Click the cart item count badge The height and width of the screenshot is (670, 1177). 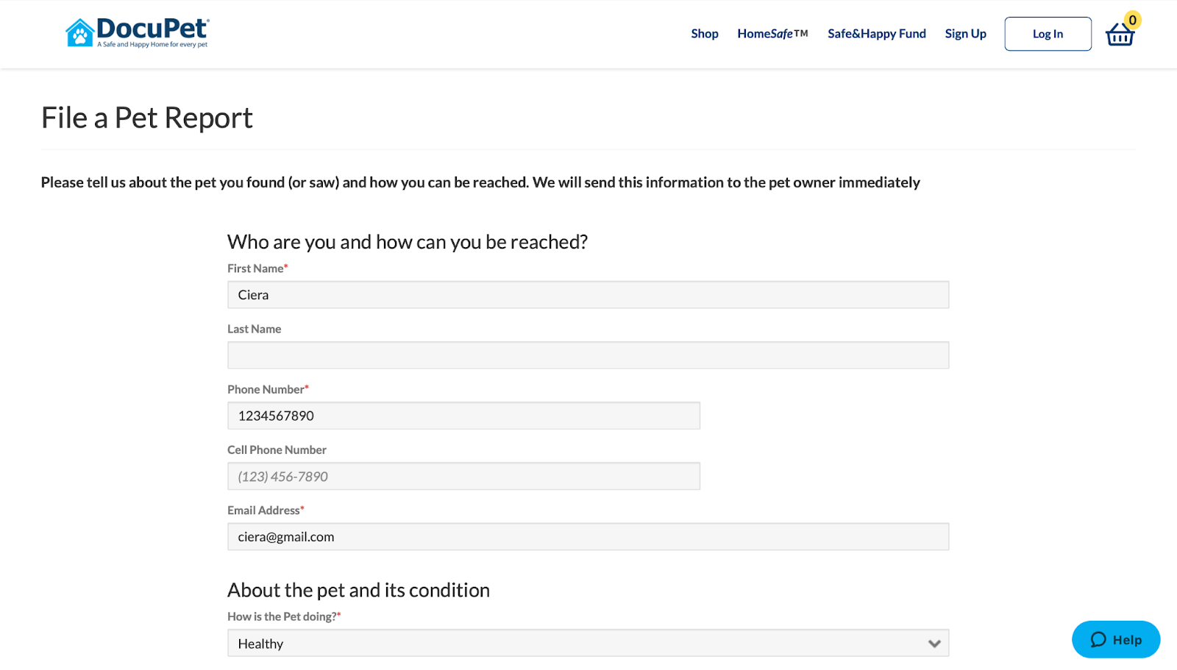click(1133, 21)
